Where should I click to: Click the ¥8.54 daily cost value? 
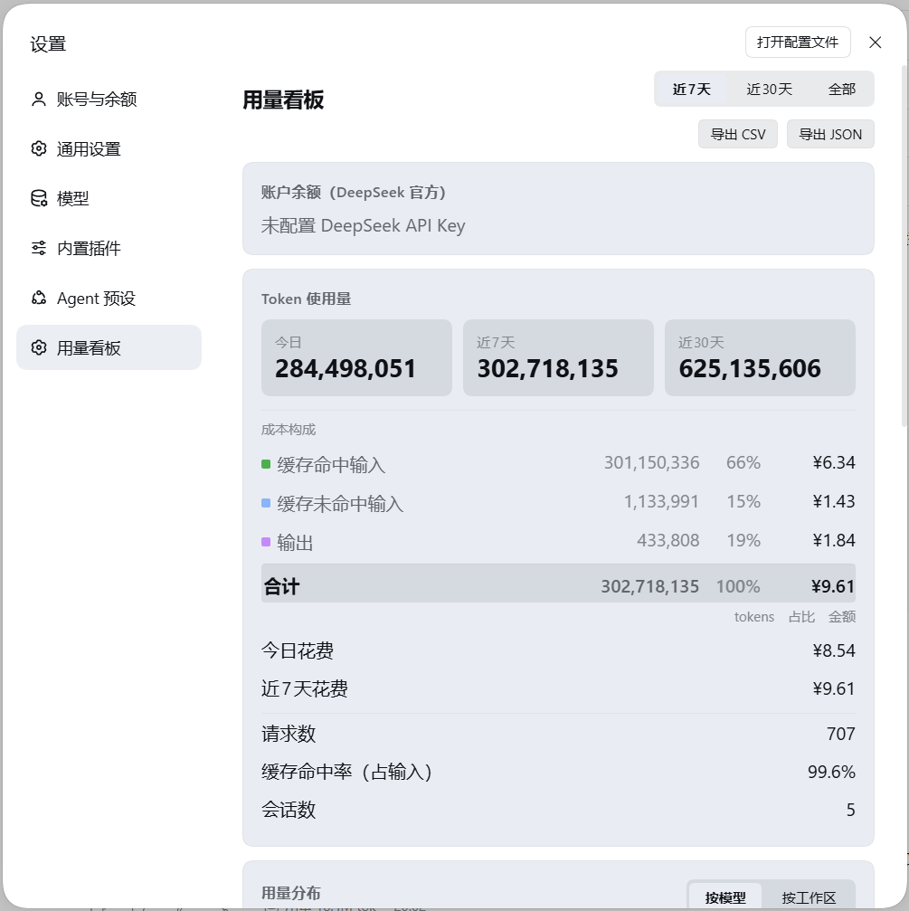pos(834,650)
